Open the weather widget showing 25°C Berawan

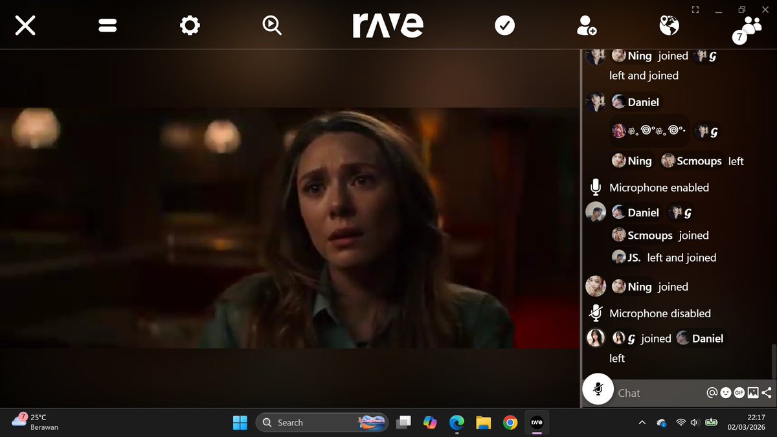click(x=36, y=422)
